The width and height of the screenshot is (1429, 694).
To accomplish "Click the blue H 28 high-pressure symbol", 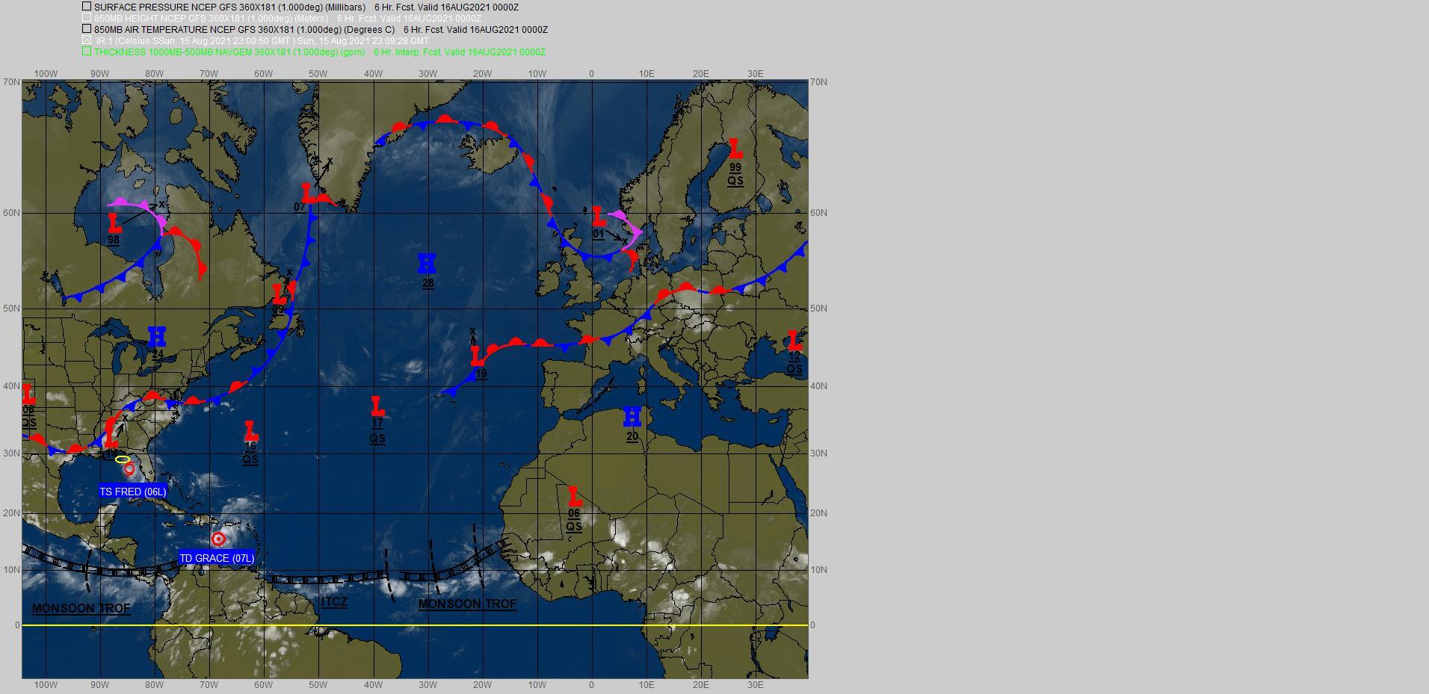I will (x=427, y=264).
